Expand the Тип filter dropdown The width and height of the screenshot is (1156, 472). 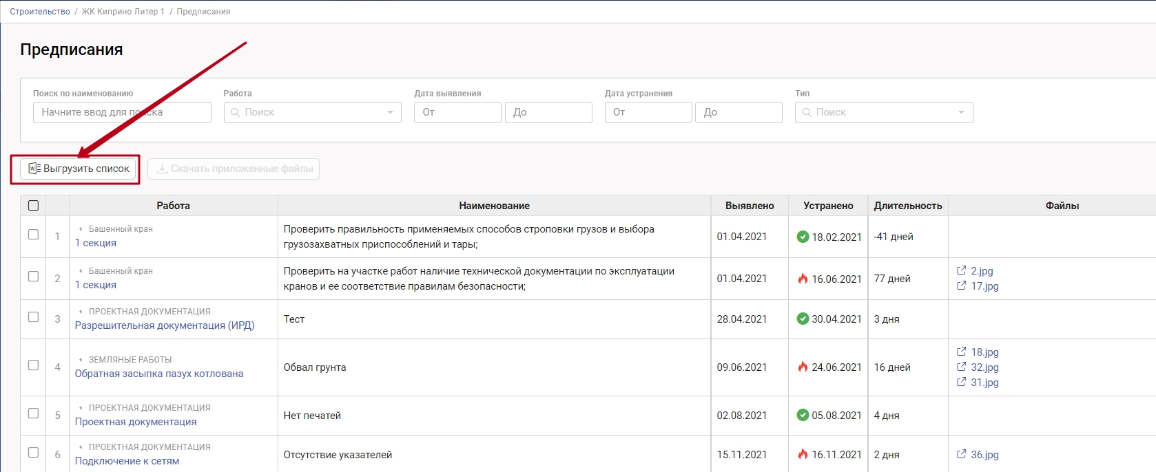pos(883,112)
